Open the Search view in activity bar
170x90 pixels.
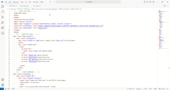3,12
